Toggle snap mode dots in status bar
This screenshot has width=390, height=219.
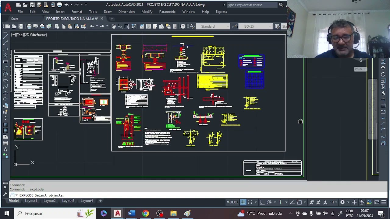(x=250, y=202)
